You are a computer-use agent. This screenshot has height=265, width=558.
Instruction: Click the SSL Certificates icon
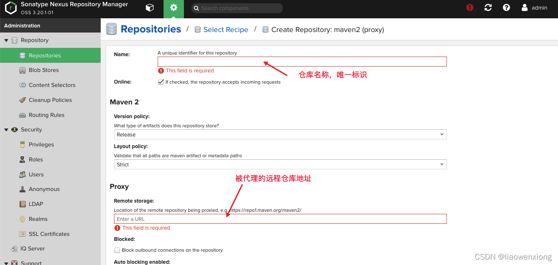[x=22, y=234]
